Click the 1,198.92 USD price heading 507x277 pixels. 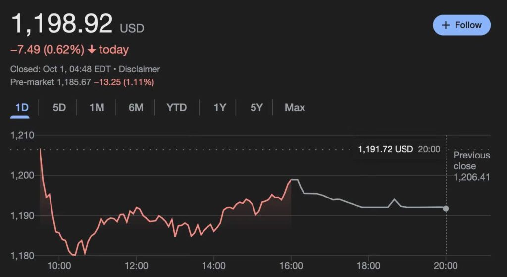pos(62,24)
